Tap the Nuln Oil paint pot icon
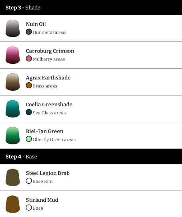 (13, 28)
